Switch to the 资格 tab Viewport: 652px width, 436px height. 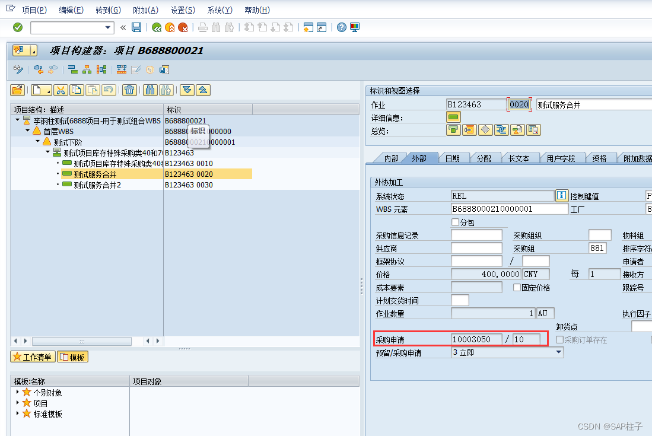tap(599, 158)
